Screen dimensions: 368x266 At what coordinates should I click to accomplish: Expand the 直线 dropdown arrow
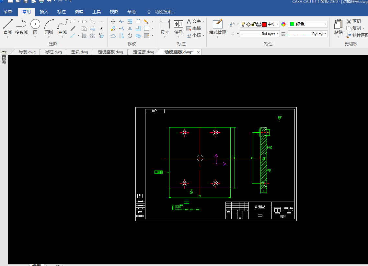pyautogui.click(x=8, y=37)
